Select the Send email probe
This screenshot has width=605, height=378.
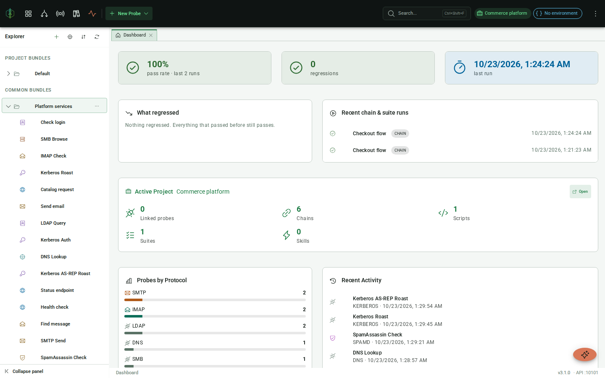click(x=54, y=206)
